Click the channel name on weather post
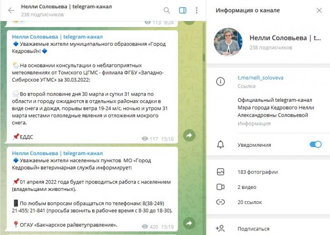 pos(57,37)
